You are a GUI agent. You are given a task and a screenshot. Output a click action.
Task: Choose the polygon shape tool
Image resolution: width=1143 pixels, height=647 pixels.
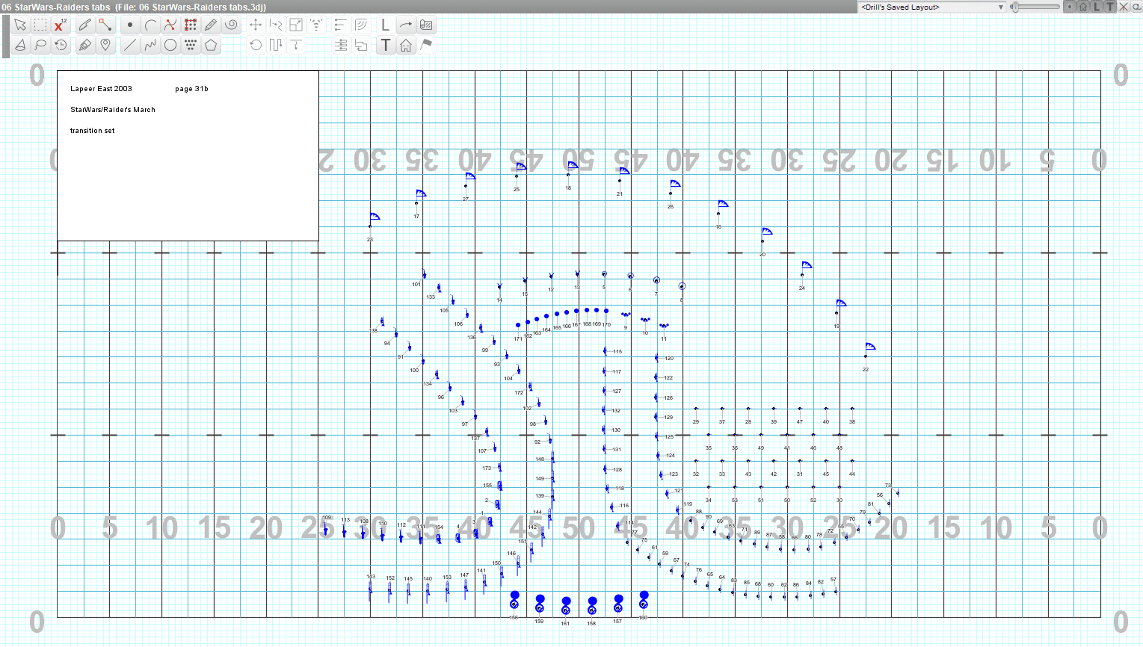[x=211, y=46]
